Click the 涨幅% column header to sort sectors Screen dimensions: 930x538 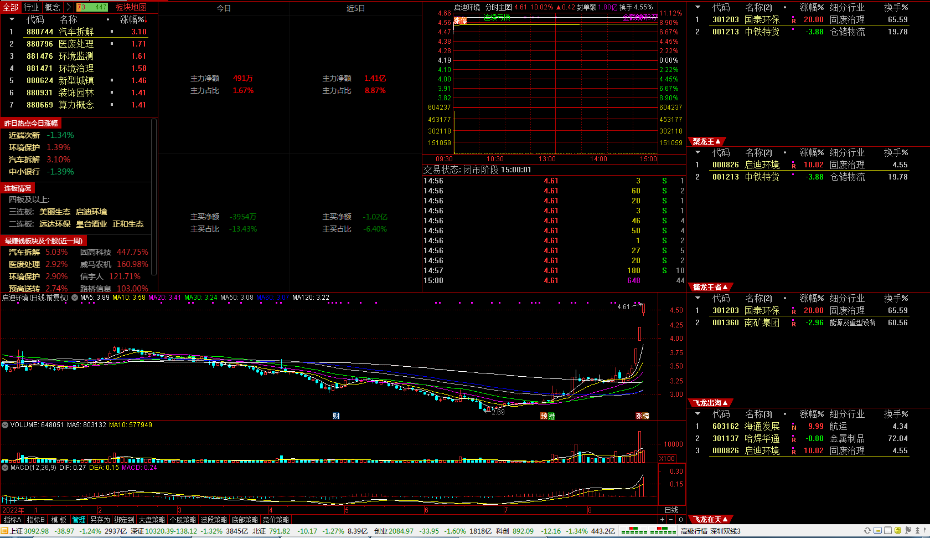pos(132,19)
